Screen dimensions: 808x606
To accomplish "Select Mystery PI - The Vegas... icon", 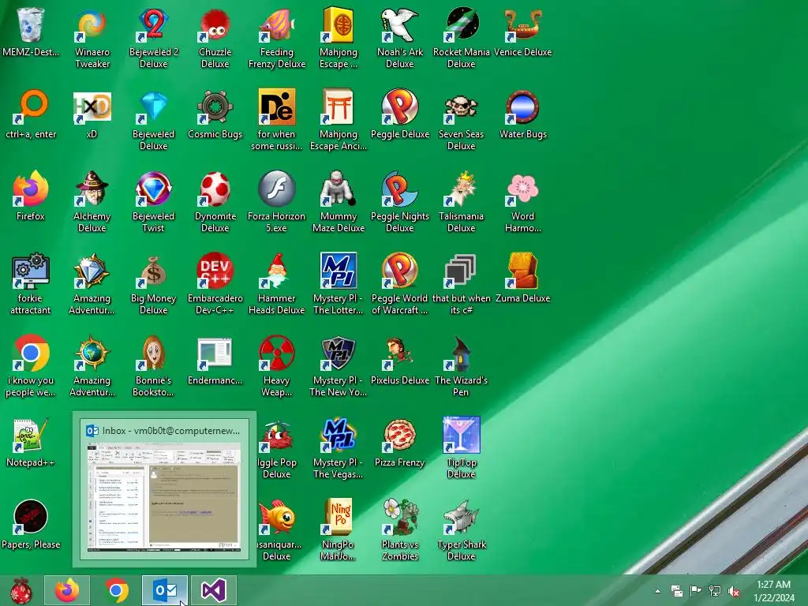I will 338,435.
